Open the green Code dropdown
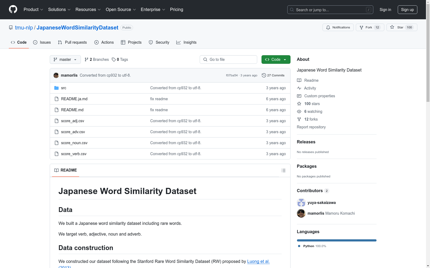Viewport: 430px width, 268px height. pyautogui.click(x=276, y=59)
